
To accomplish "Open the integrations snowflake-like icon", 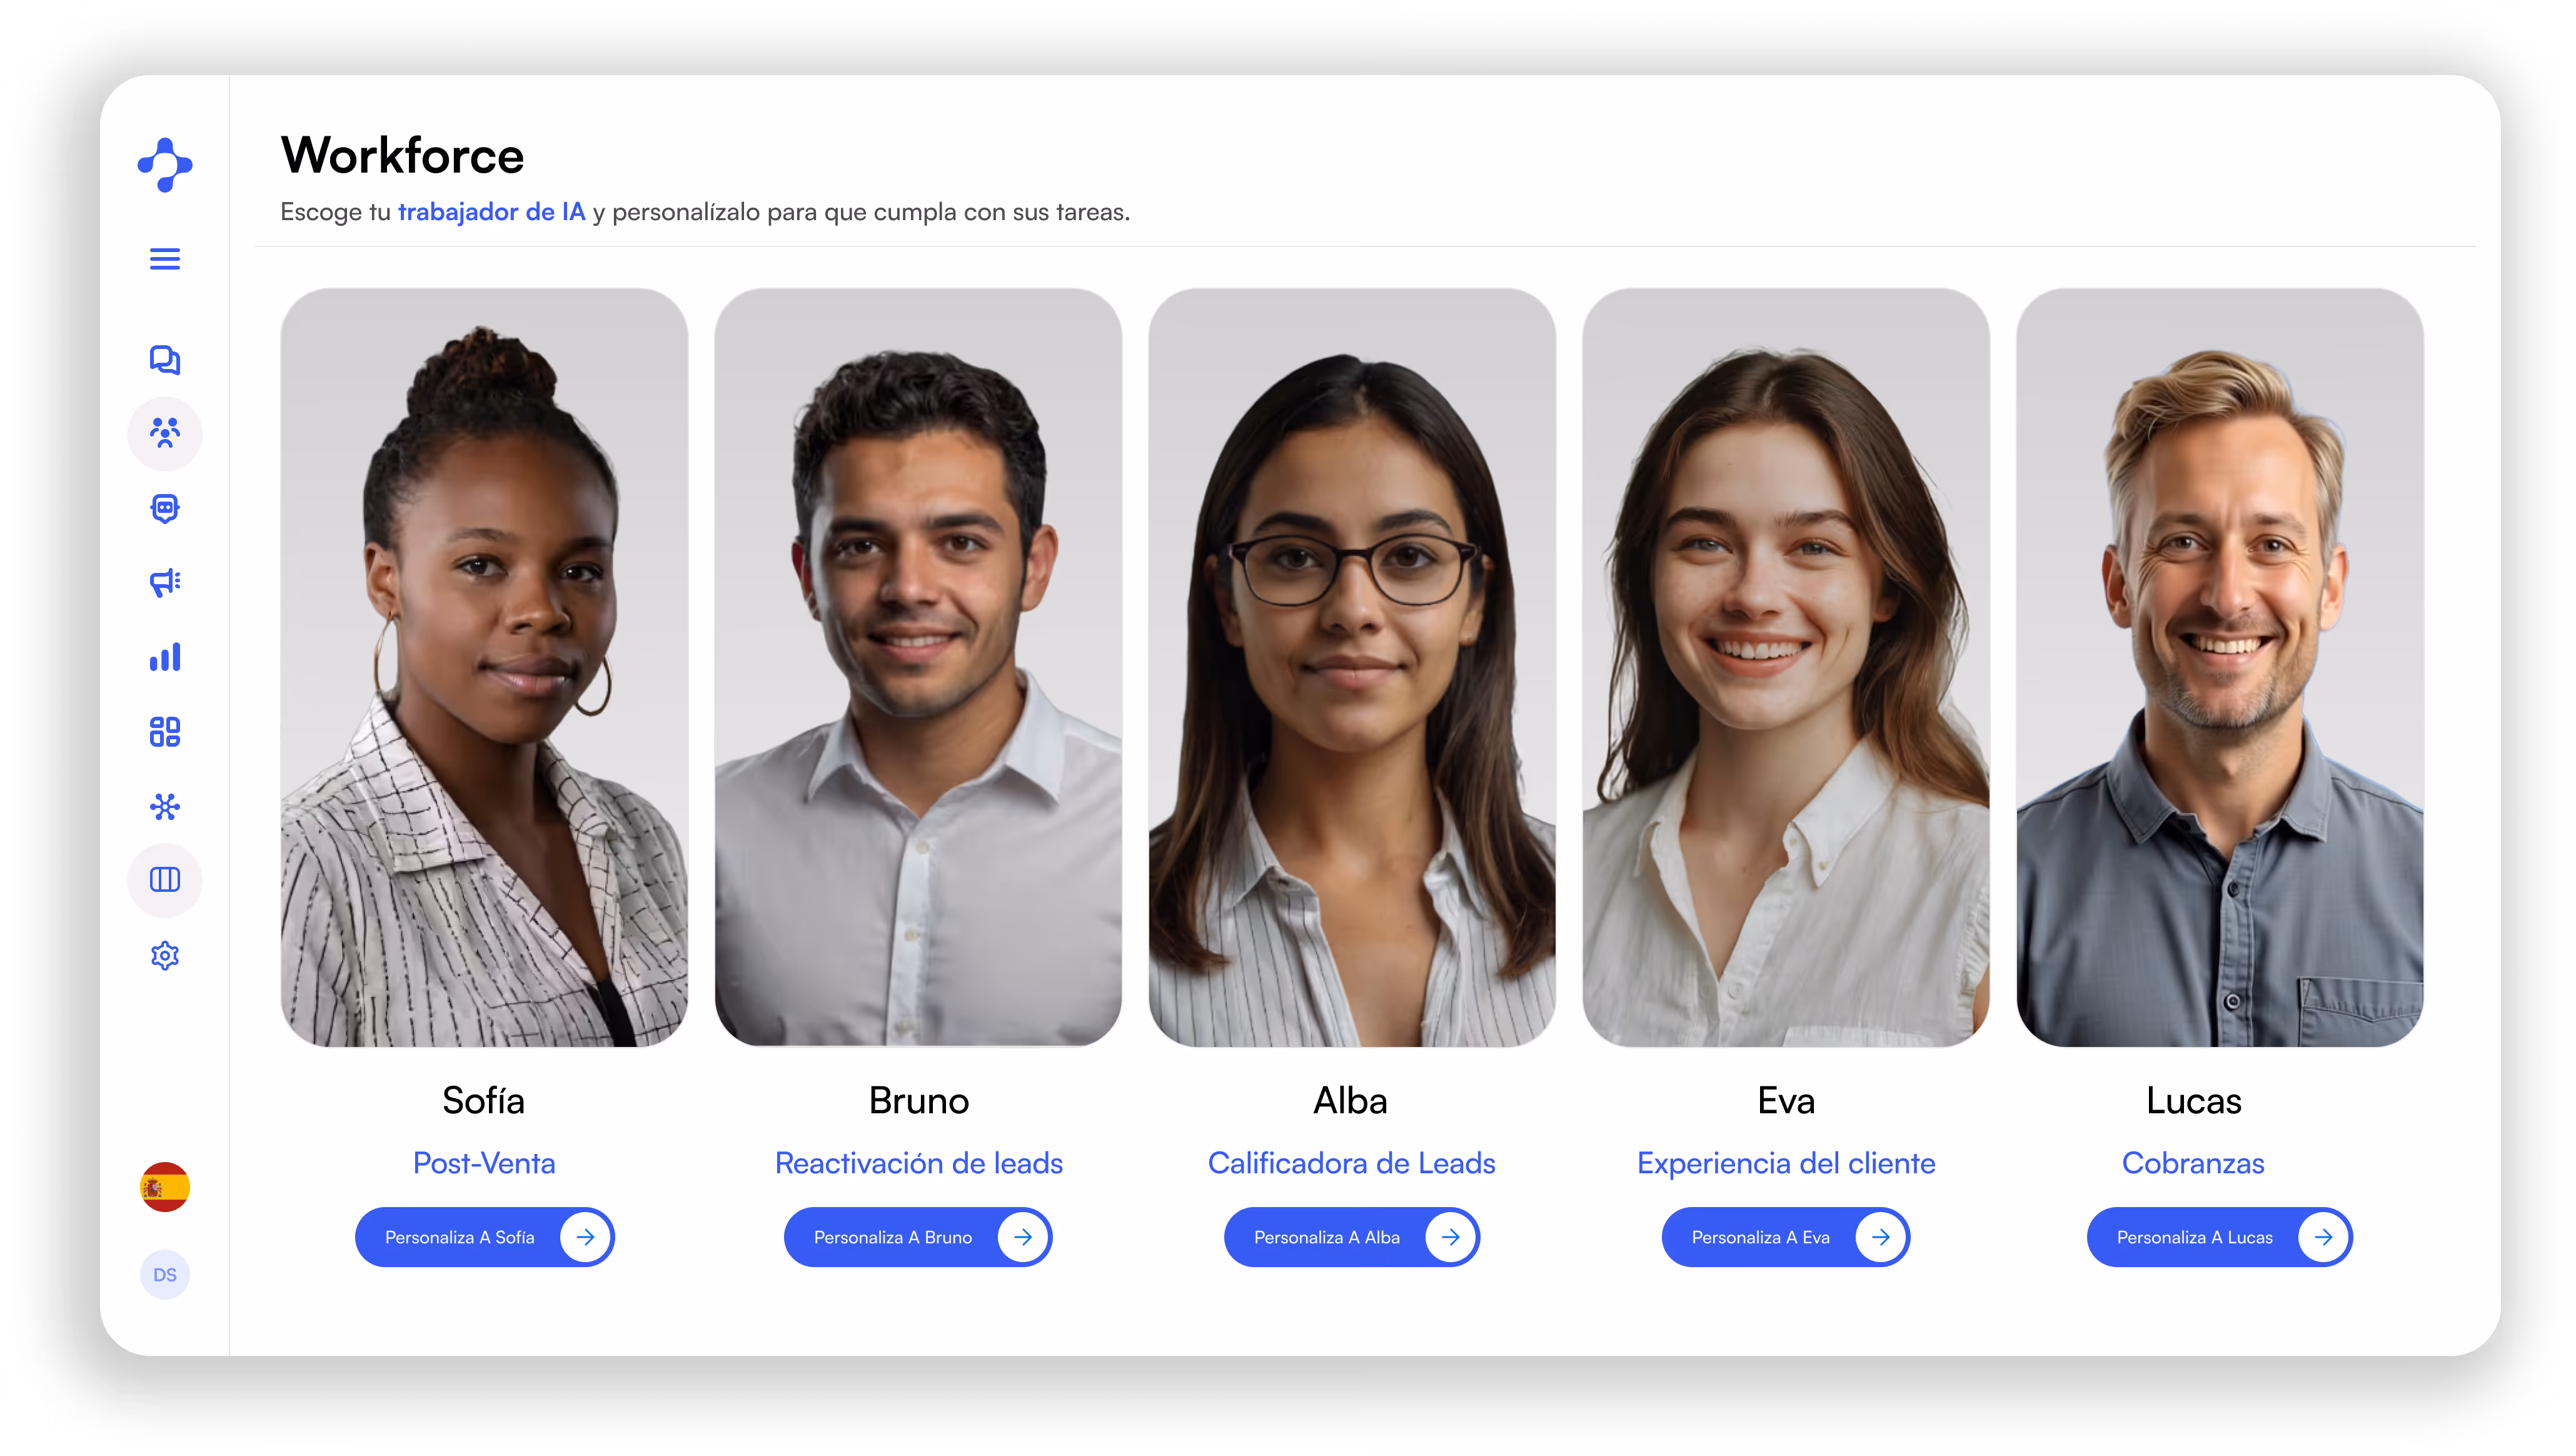I will [165, 806].
